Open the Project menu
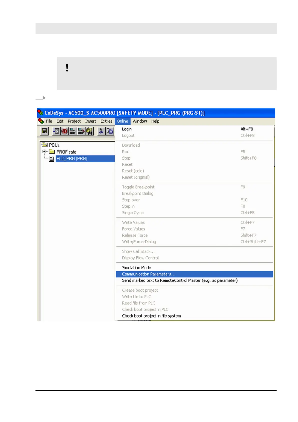The image size is (298, 422). click(74, 121)
